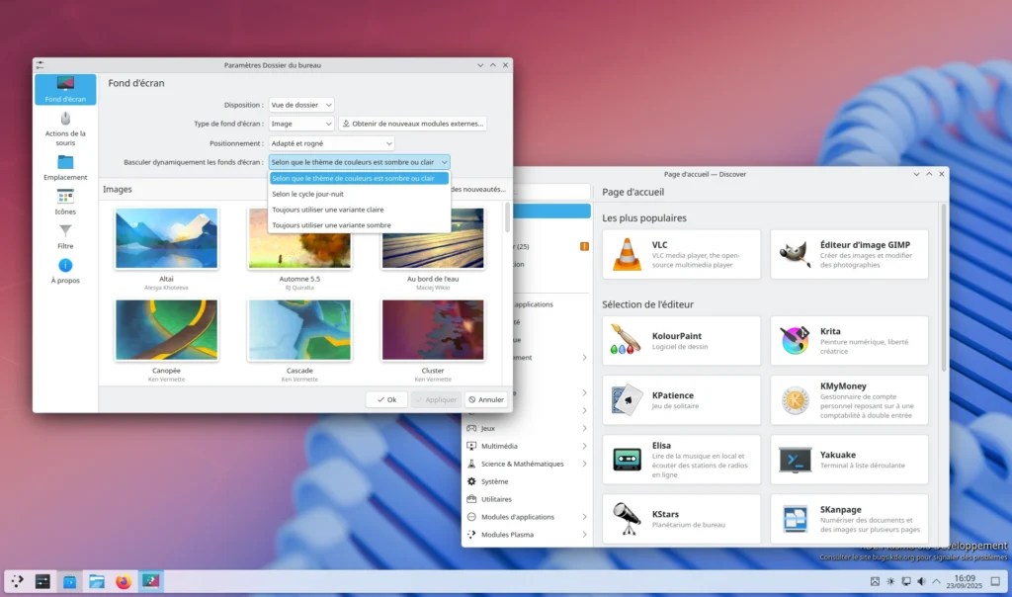Open the Positionnement dropdown

coord(332,143)
